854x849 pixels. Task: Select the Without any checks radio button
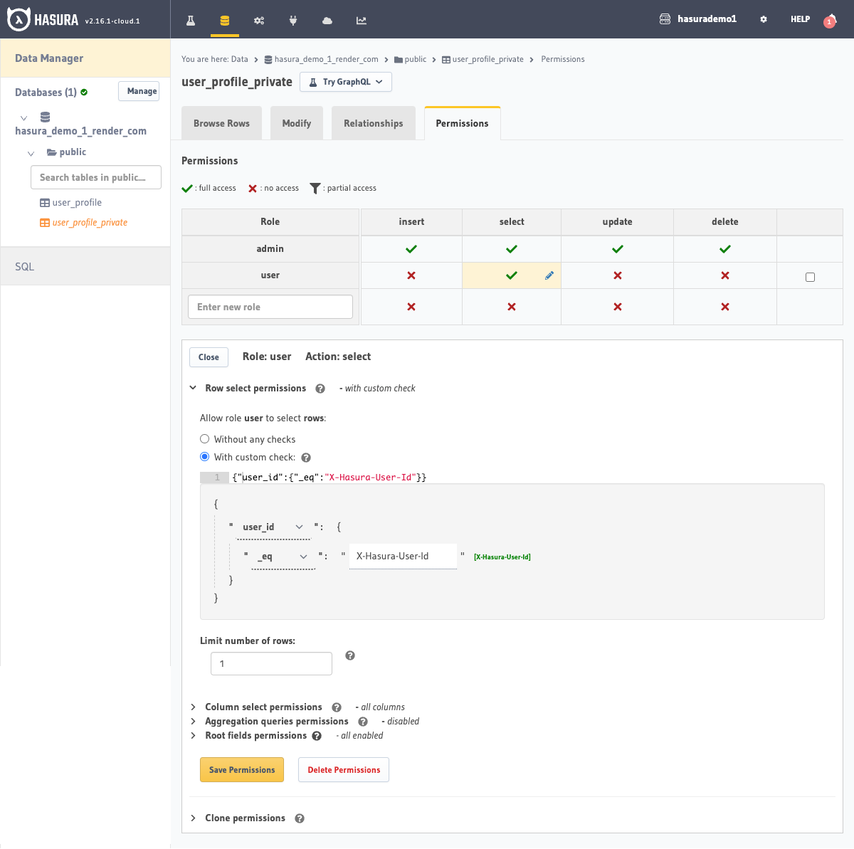pyautogui.click(x=204, y=438)
